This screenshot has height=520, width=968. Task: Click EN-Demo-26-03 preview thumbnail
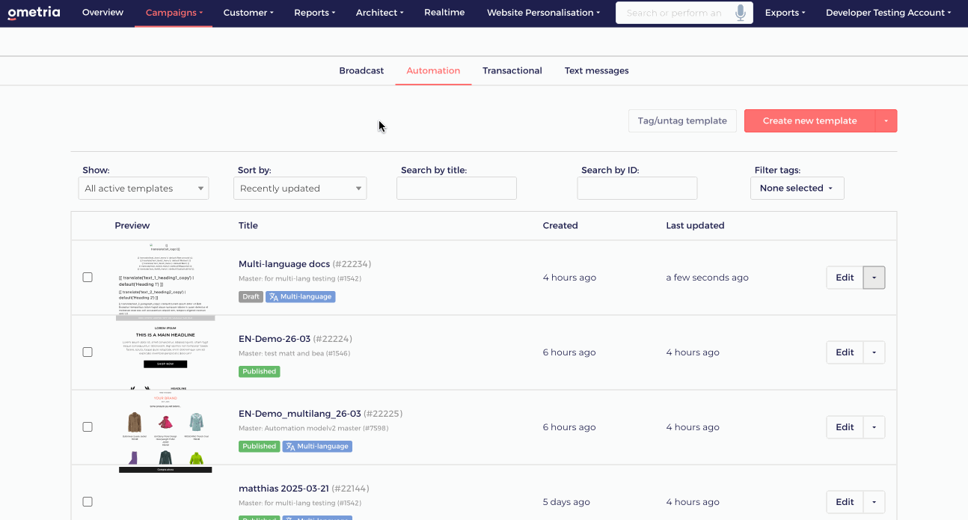pyautogui.click(x=165, y=353)
